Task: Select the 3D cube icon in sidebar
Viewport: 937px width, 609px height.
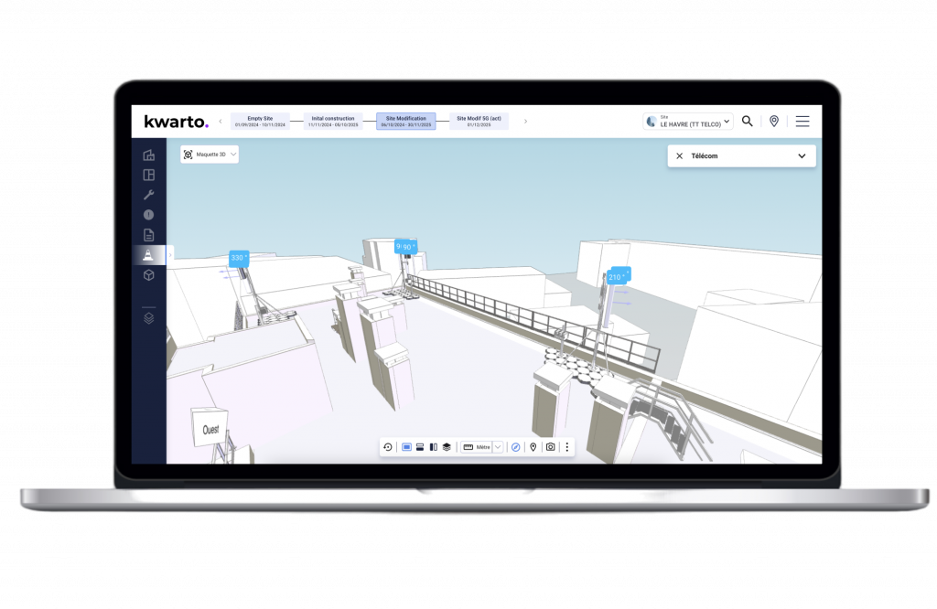Action: (148, 275)
